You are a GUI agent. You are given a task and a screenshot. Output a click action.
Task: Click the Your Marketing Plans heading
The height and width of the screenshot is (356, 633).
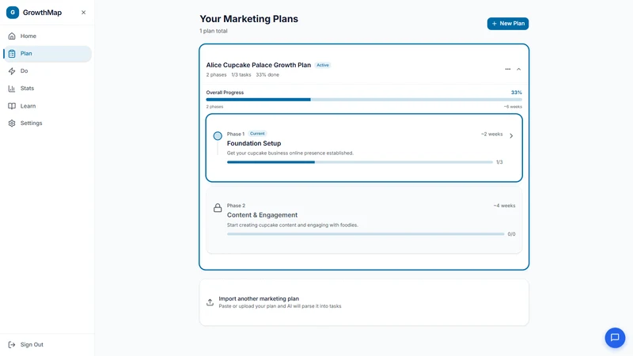(x=249, y=19)
